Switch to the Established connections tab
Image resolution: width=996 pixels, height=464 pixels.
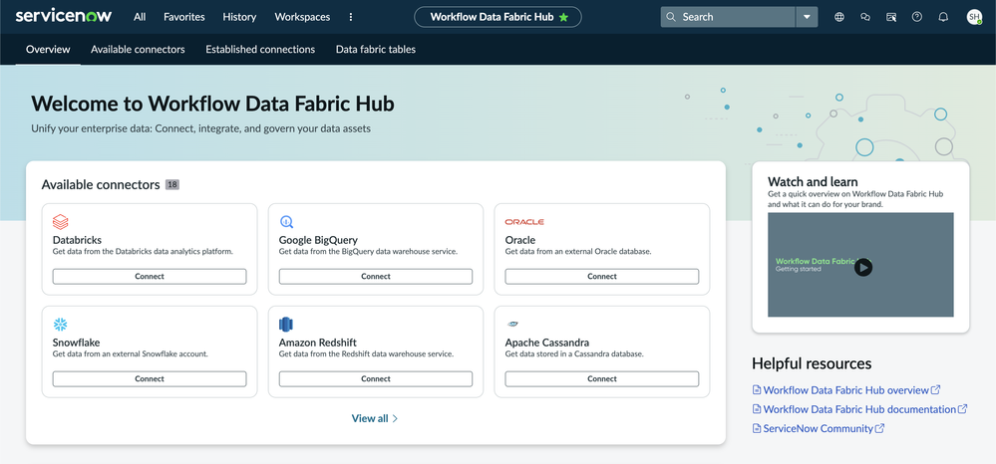(x=260, y=49)
